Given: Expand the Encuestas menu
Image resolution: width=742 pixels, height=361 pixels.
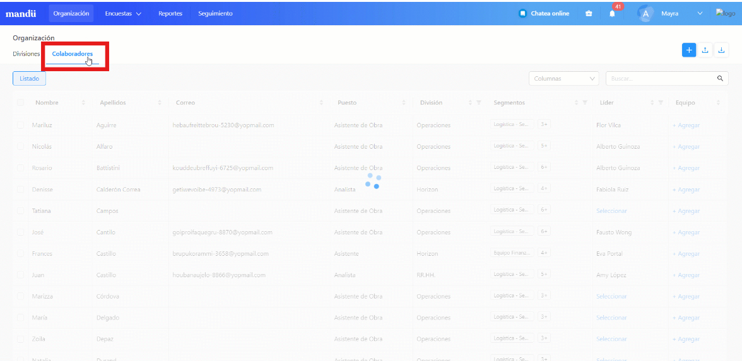Looking at the screenshot, I should 123,14.
